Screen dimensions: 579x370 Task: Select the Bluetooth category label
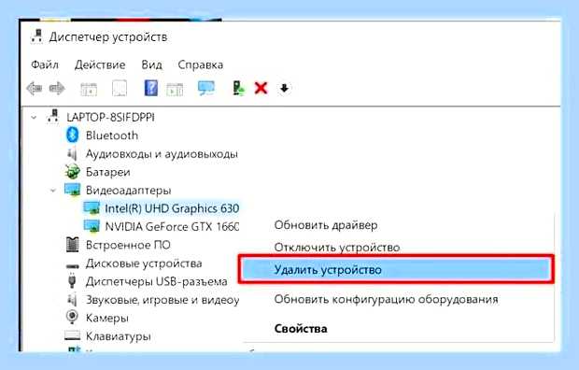(112, 135)
